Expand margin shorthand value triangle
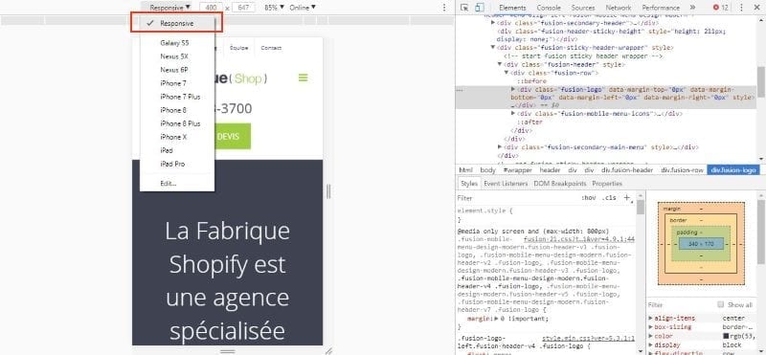The image size is (766, 355). [496, 319]
